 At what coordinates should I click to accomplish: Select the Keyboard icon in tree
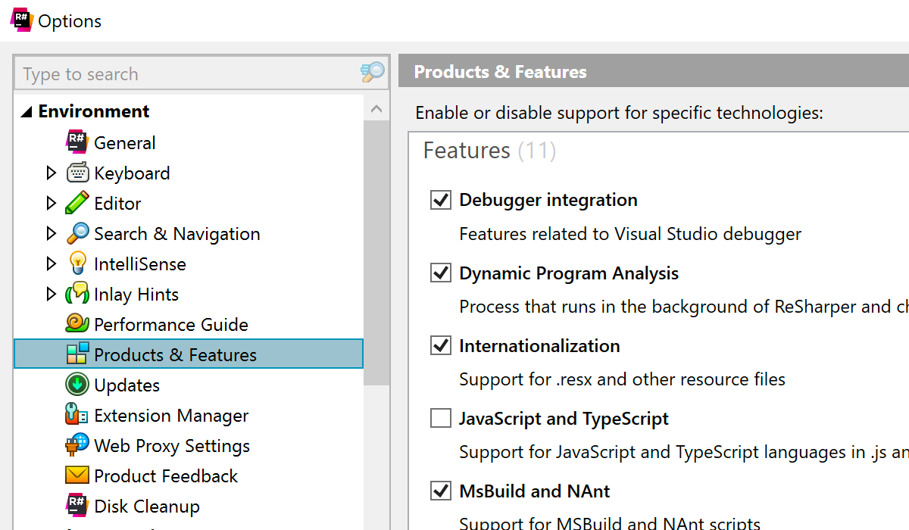[x=77, y=173]
